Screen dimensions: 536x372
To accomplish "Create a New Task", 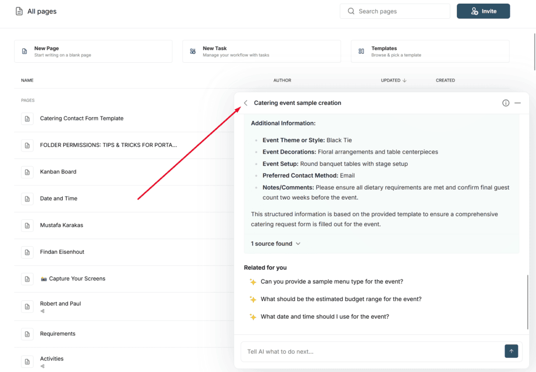I will click(x=261, y=51).
